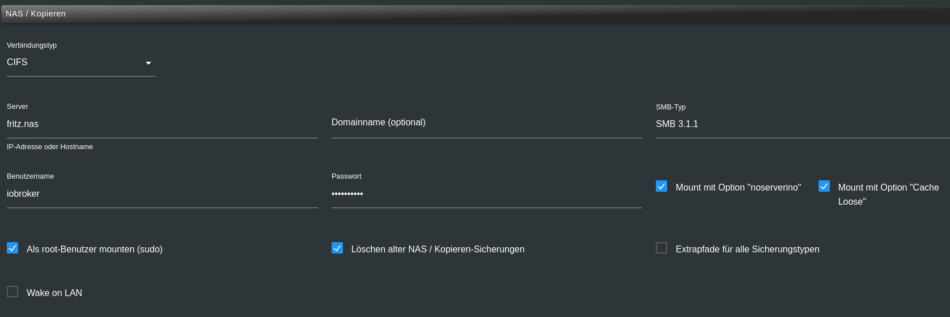Click the CIFS connection type value

pos(17,62)
